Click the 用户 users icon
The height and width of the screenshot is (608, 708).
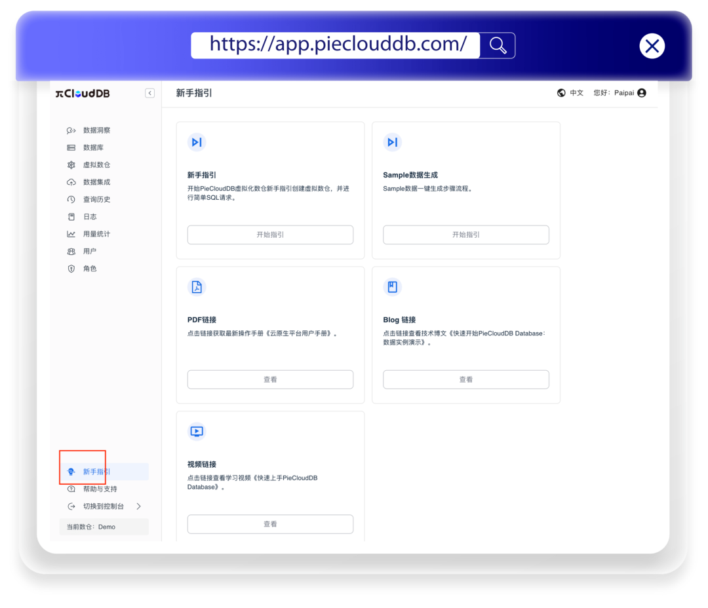71,252
